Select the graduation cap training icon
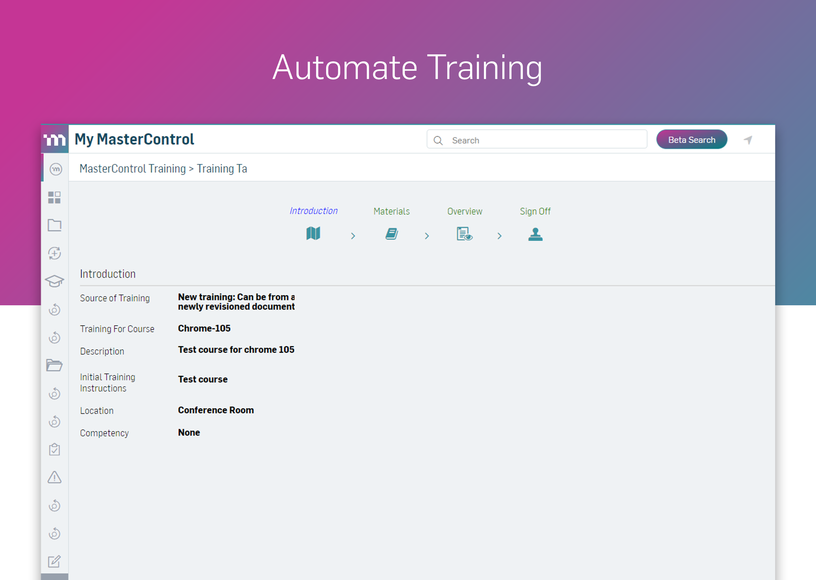This screenshot has height=580, width=816. coord(55,281)
